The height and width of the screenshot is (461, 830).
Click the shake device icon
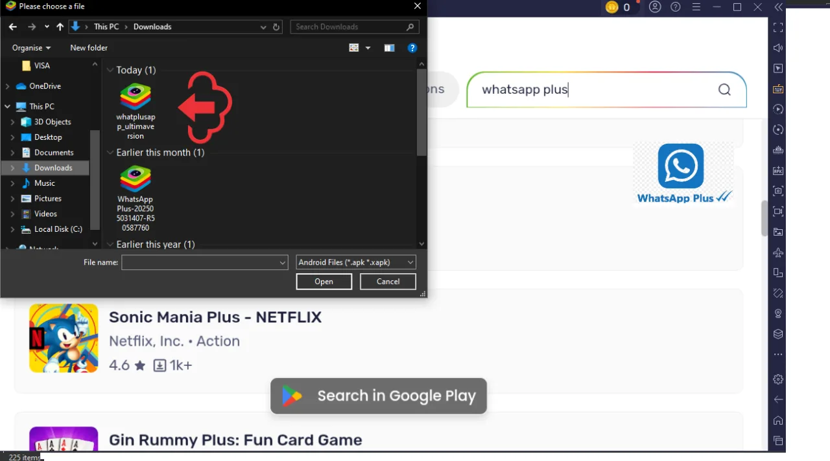778,293
